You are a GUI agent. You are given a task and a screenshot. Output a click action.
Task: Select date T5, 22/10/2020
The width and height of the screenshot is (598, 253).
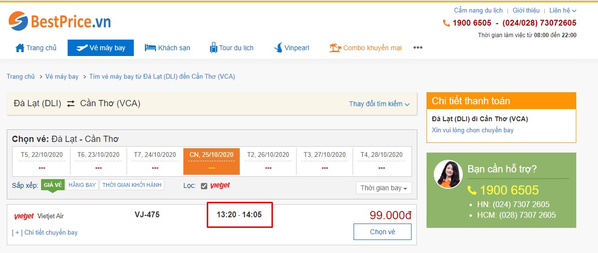[x=42, y=161]
